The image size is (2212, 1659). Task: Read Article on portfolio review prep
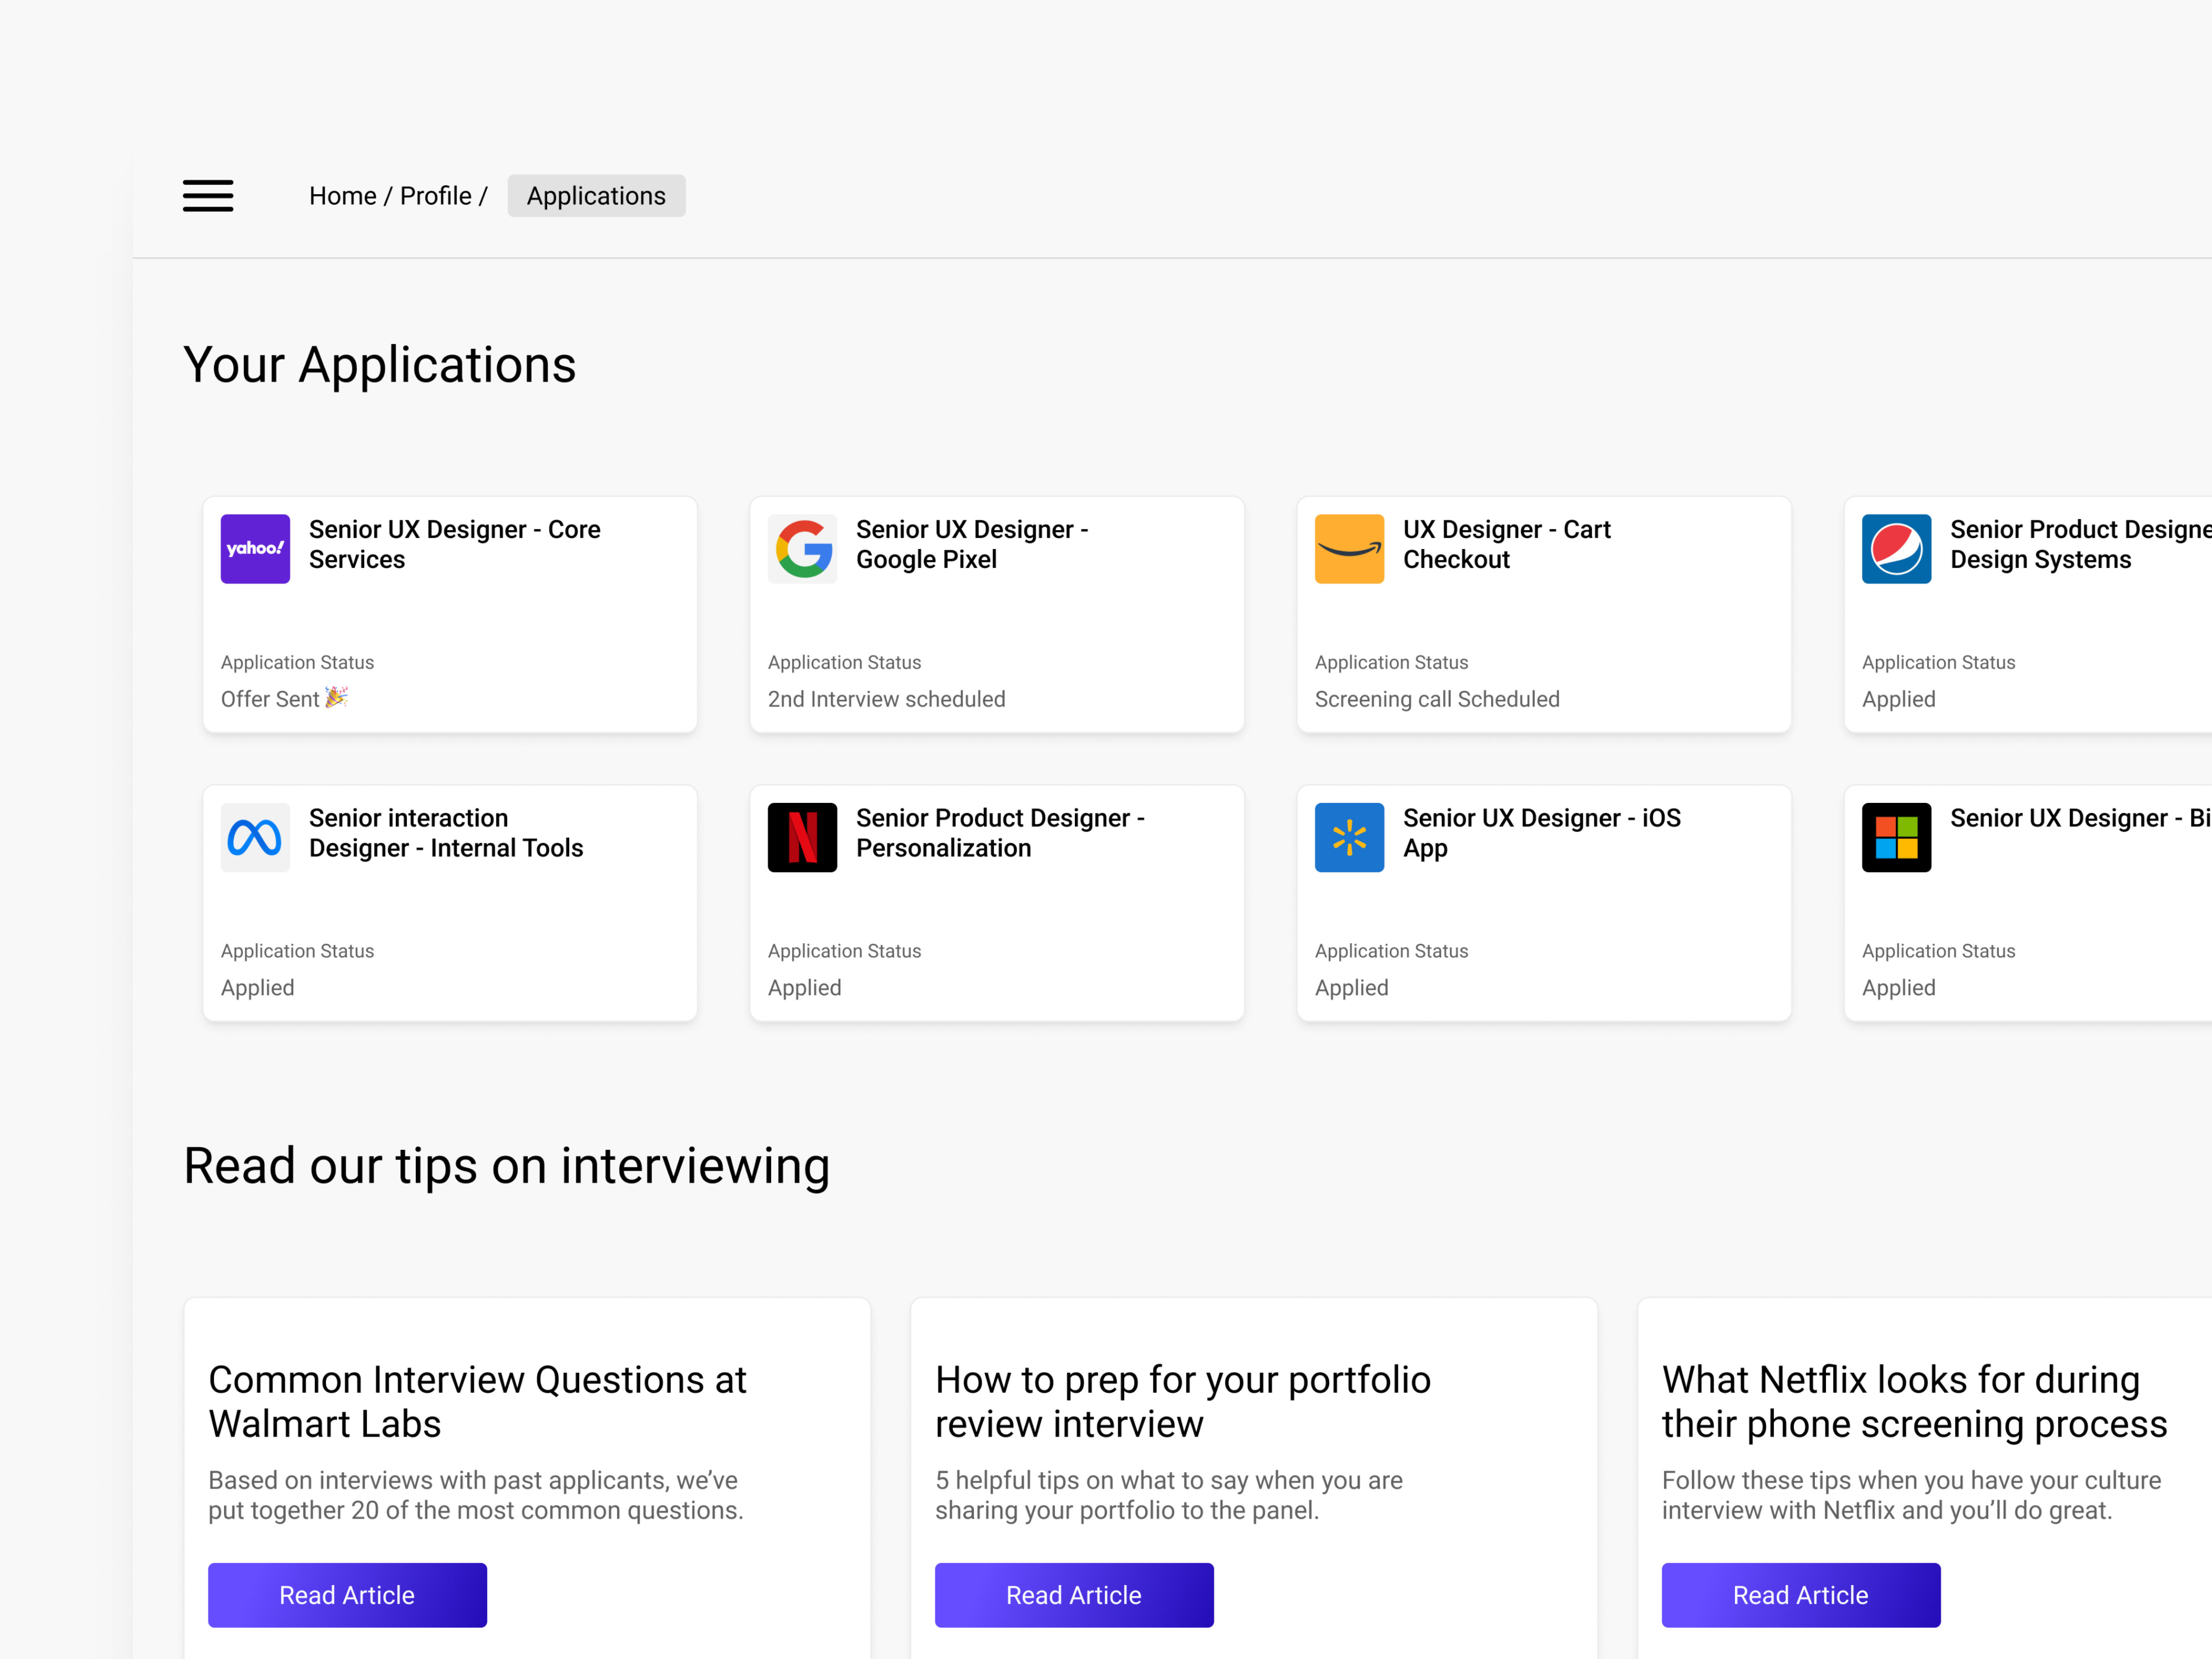[1074, 1595]
